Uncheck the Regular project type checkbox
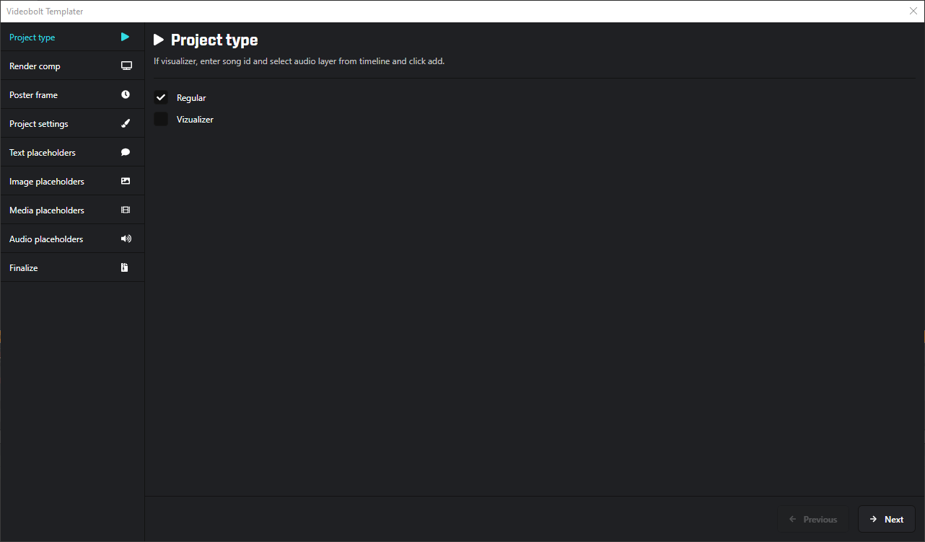Screen dimensions: 925x542 [x=160, y=97]
